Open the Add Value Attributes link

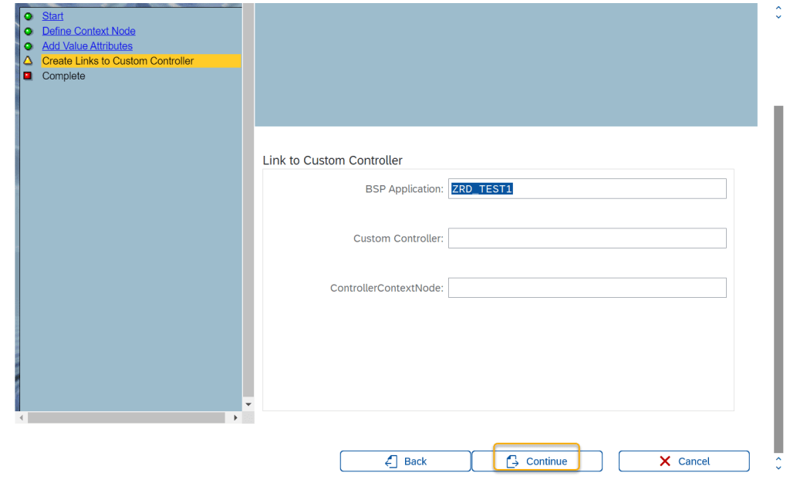click(x=87, y=46)
